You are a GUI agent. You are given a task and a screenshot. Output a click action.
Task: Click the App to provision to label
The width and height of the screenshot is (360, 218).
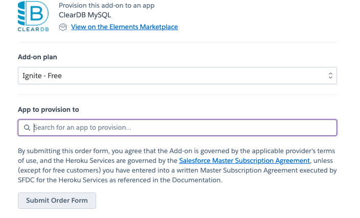coord(48,109)
